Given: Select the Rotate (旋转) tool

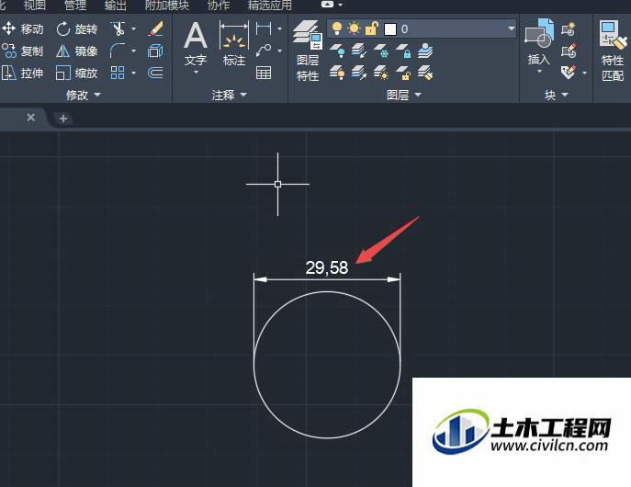Looking at the screenshot, I should (76, 29).
